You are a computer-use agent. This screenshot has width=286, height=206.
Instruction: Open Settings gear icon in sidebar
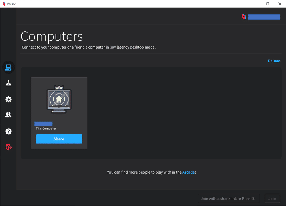tap(8, 100)
